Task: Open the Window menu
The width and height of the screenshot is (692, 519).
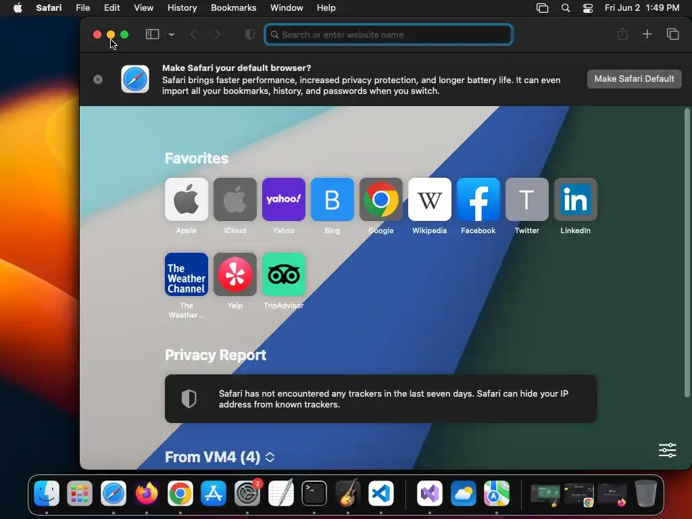Action: [287, 8]
